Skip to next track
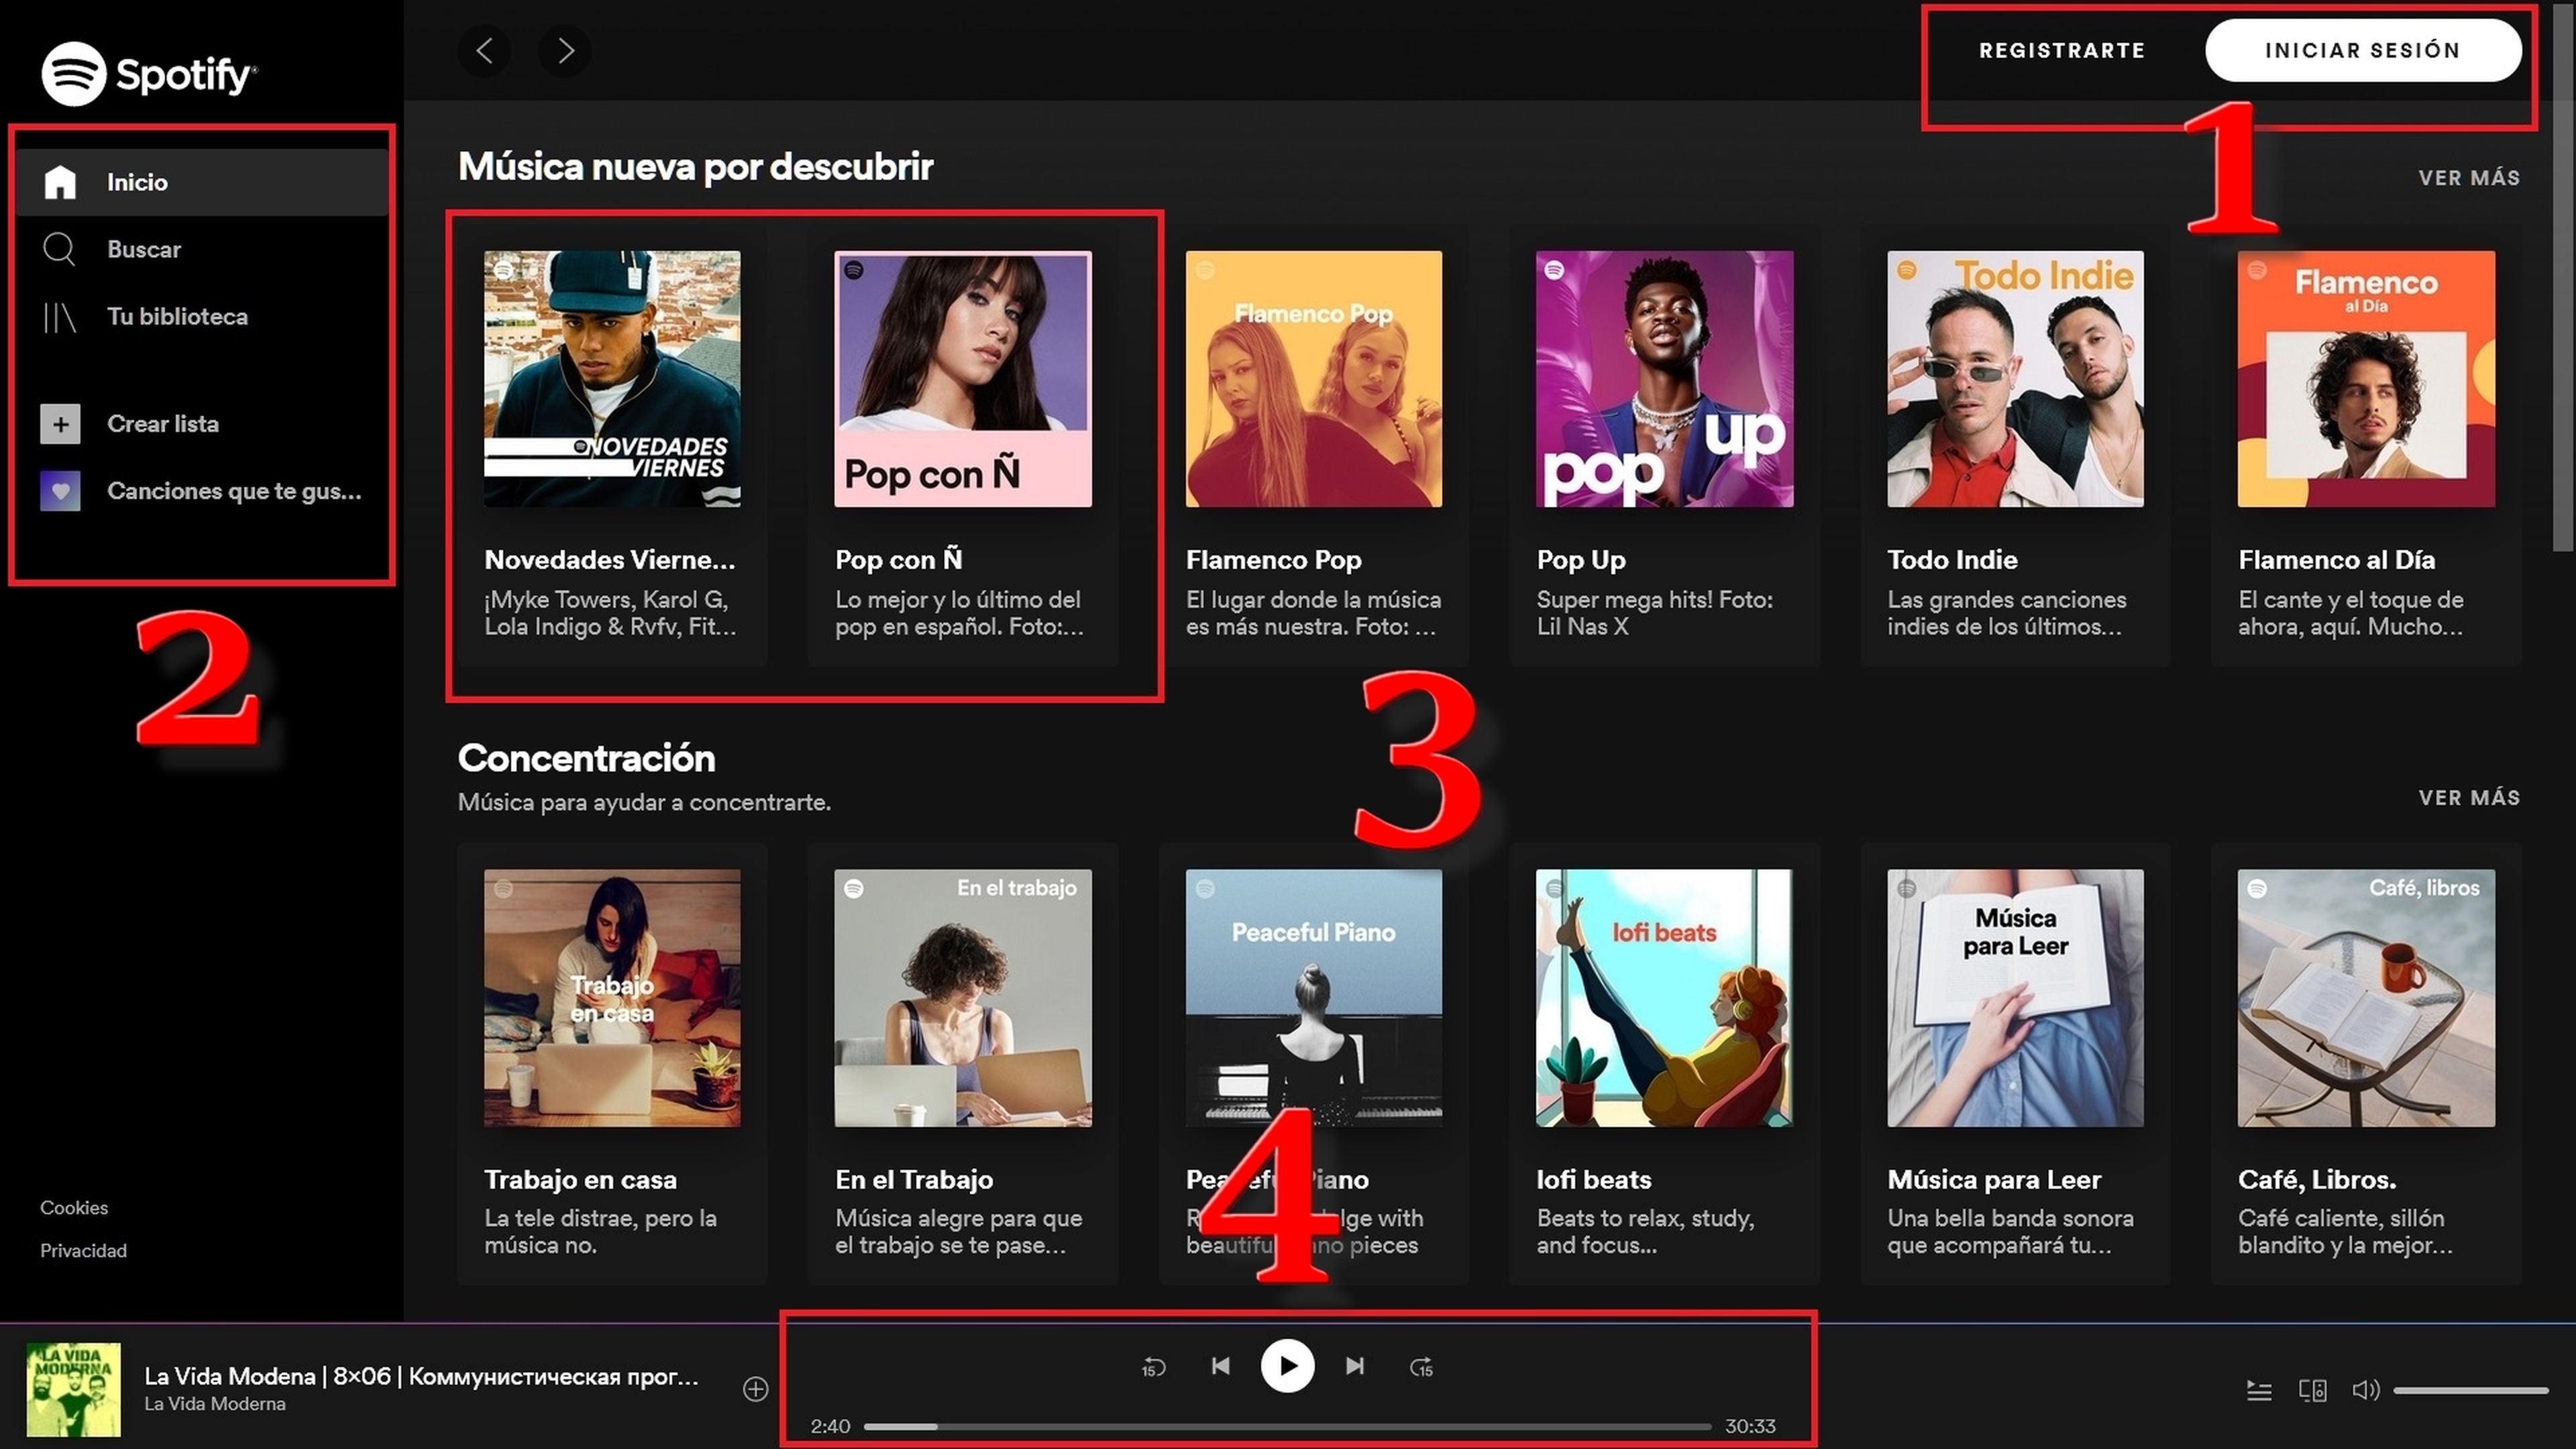The width and height of the screenshot is (2576, 1449). [x=1355, y=1366]
